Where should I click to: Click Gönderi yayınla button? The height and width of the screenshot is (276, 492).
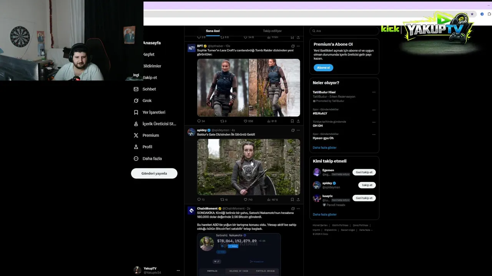(x=154, y=173)
